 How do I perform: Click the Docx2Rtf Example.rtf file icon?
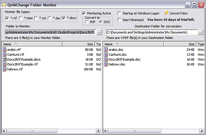(x=4, y=64)
